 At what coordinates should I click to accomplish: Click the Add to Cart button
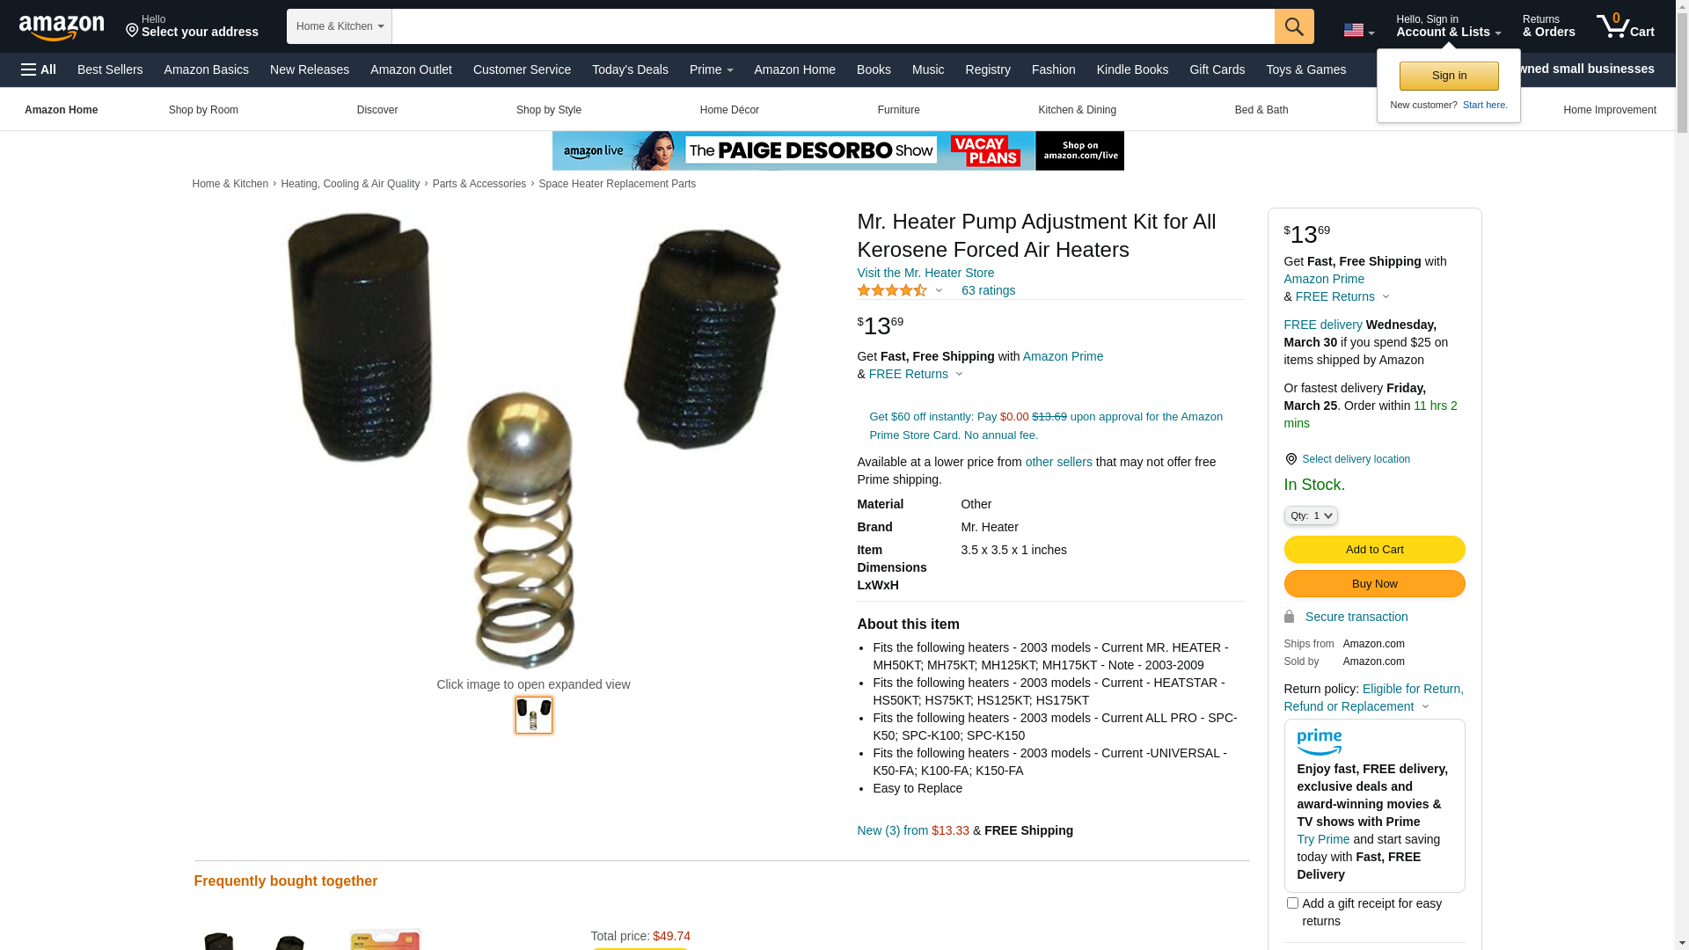[1374, 550]
